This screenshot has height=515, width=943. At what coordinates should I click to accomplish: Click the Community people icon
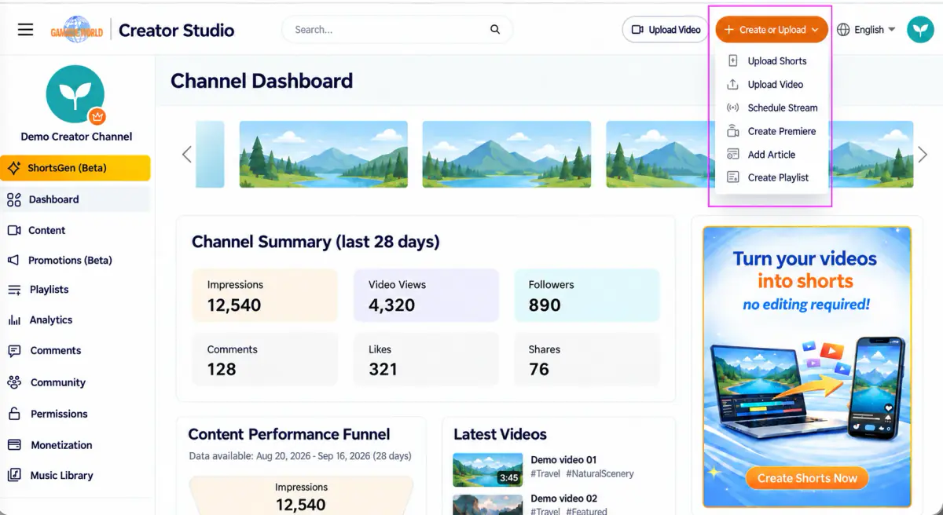click(14, 382)
